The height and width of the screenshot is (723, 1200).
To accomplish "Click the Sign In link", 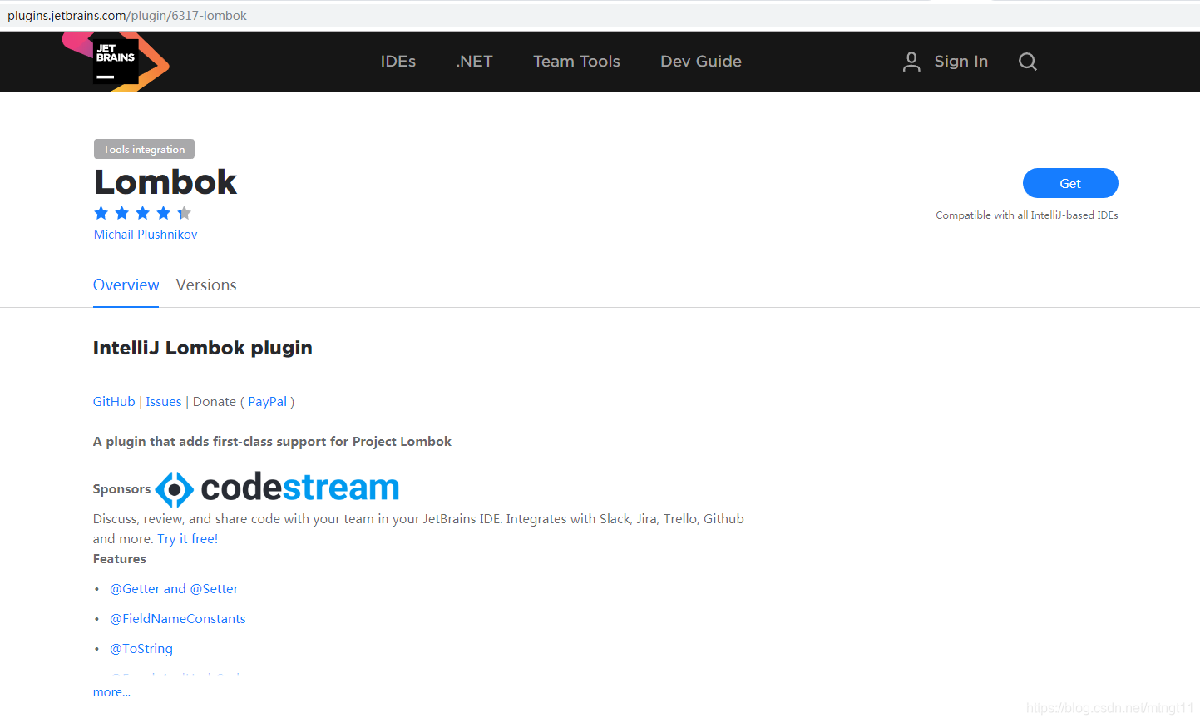I will [x=960, y=62].
